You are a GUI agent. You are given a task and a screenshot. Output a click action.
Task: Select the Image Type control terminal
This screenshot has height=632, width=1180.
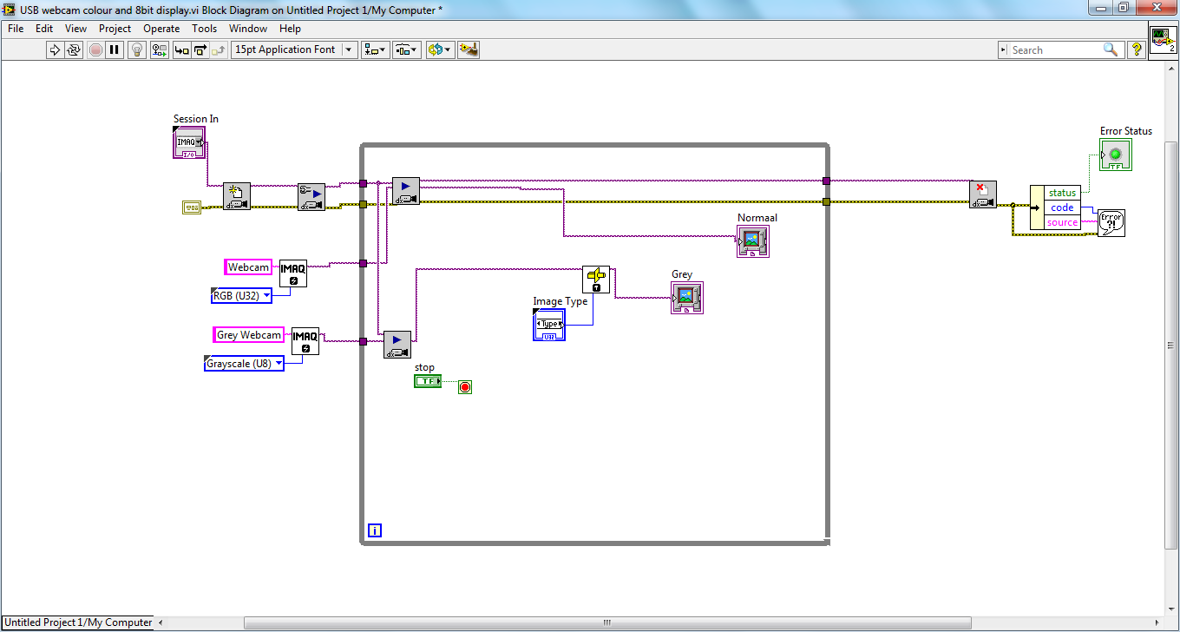click(x=549, y=324)
